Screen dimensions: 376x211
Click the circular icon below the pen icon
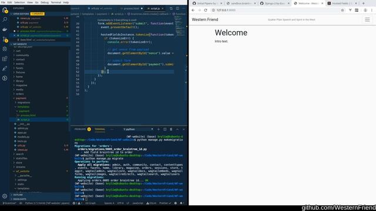point(5,78)
